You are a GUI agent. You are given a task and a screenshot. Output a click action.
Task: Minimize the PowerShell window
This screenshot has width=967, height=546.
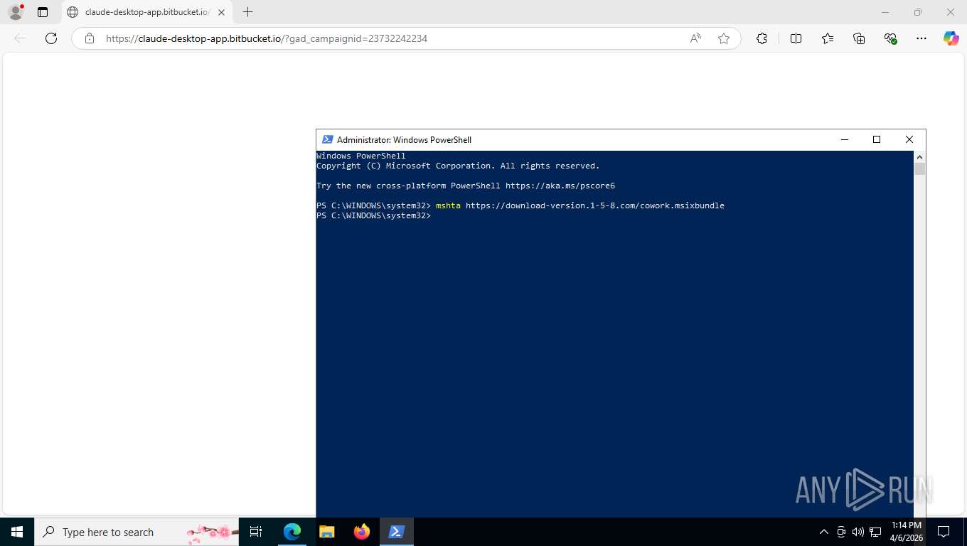point(844,140)
